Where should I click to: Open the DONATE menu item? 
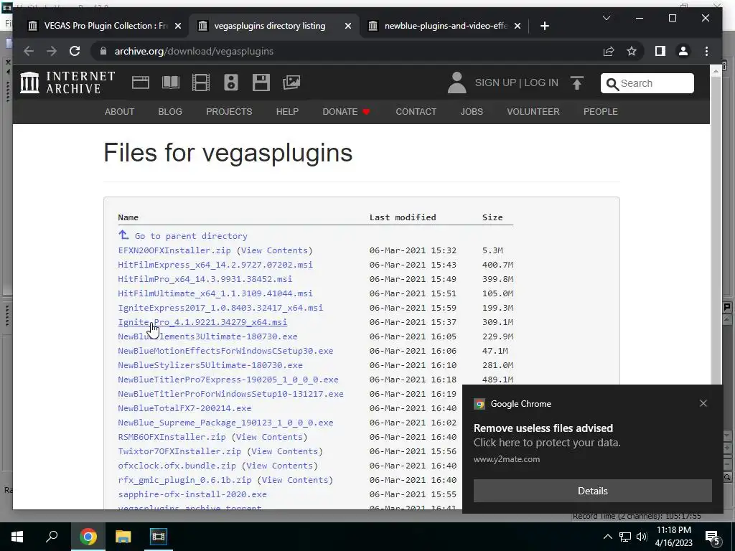pyautogui.click(x=346, y=111)
